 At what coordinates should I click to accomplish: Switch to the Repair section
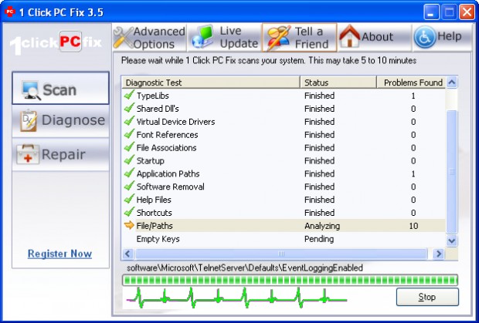point(60,154)
